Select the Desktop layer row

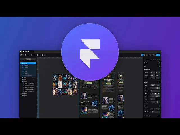point(28,63)
